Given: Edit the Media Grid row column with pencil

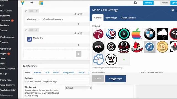Looking at the screenshot, I should point(78,33).
